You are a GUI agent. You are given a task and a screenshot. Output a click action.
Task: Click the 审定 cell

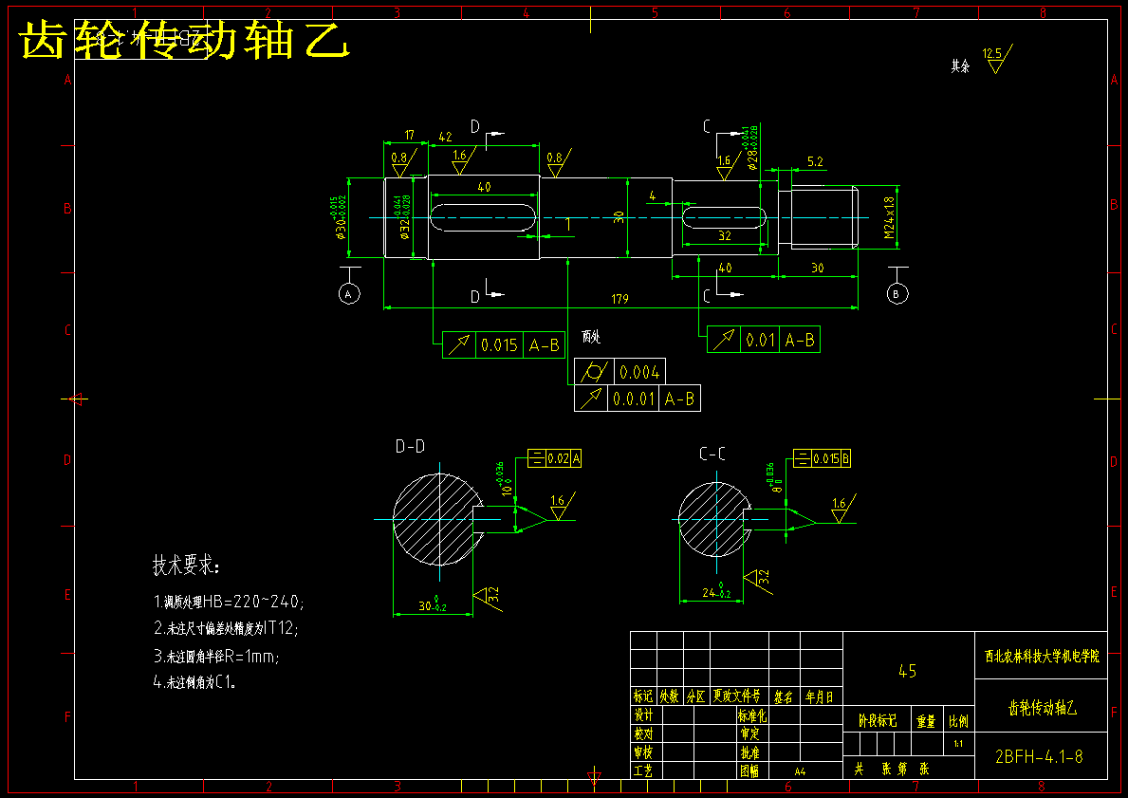(x=750, y=734)
